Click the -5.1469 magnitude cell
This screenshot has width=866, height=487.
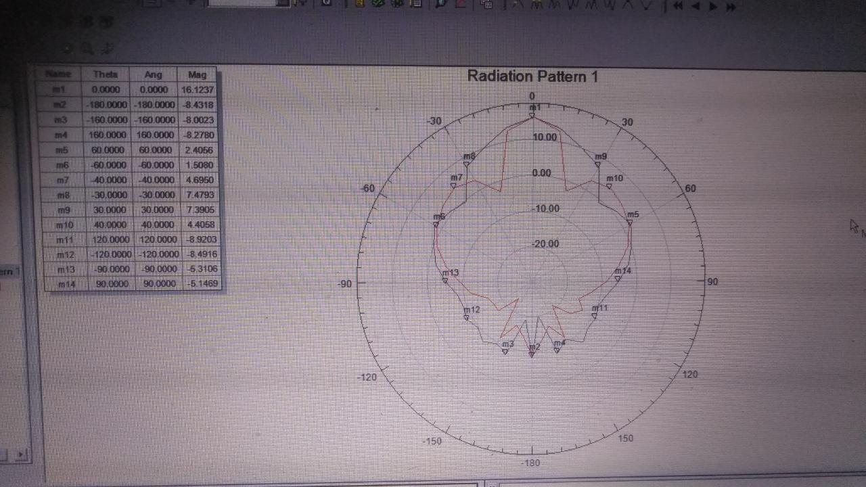[201, 284]
